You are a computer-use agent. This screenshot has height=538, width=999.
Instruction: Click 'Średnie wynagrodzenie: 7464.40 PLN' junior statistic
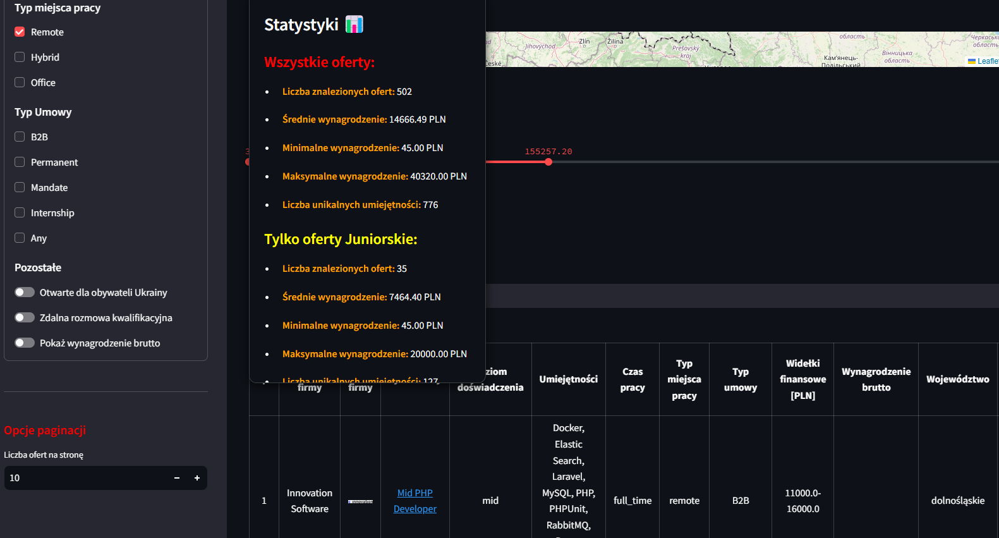pos(361,297)
